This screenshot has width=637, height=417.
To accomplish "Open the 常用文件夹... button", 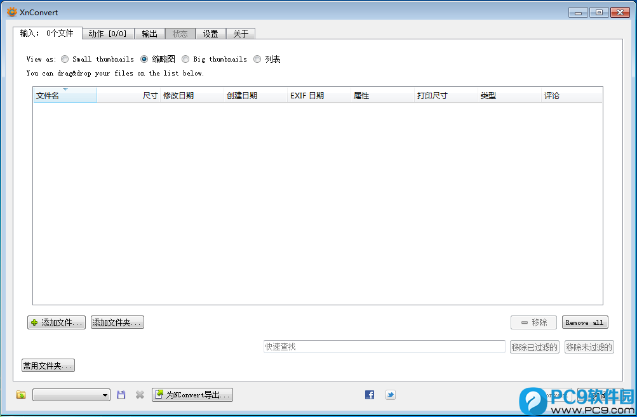I will pyautogui.click(x=48, y=366).
